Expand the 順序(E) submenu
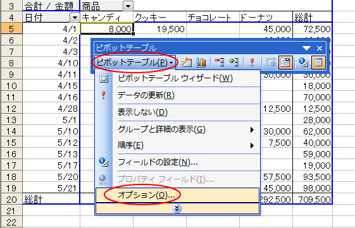This screenshot has width=355, height=228. [x=177, y=145]
